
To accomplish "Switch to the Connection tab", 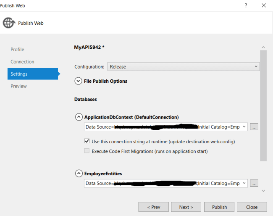I will click(22, 62).
